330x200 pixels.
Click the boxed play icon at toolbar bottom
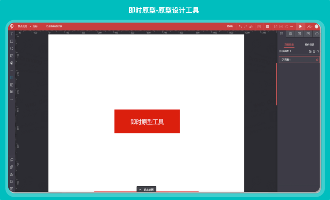[12, 189]
